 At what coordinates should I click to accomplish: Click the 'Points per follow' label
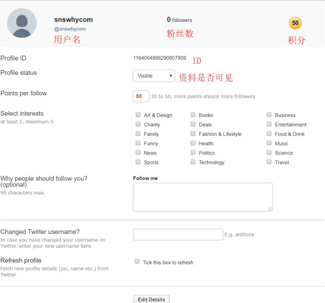(23, 93)
